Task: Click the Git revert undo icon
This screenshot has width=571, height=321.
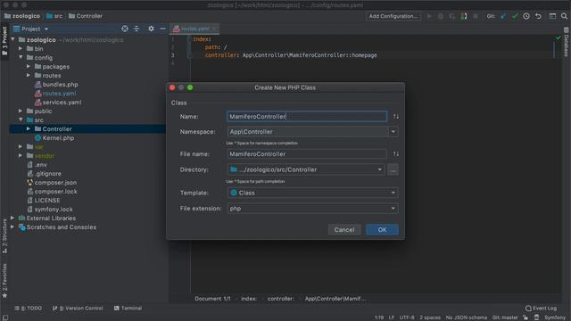Action: tap(538, 16)
